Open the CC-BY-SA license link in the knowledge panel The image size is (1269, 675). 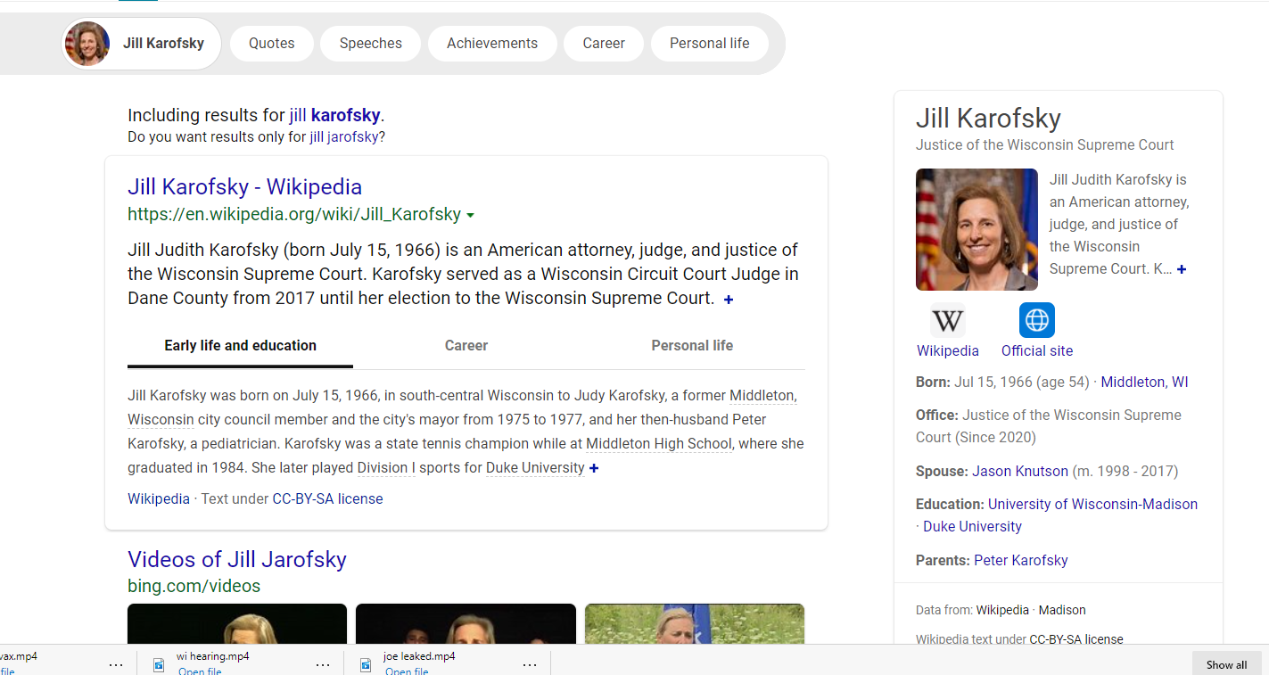coord(1076,639)
